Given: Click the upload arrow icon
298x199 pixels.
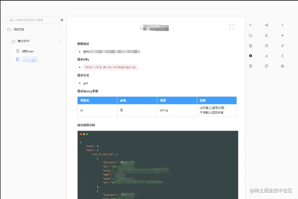Looking at the screenshot, I should click(x=282, y=56).
